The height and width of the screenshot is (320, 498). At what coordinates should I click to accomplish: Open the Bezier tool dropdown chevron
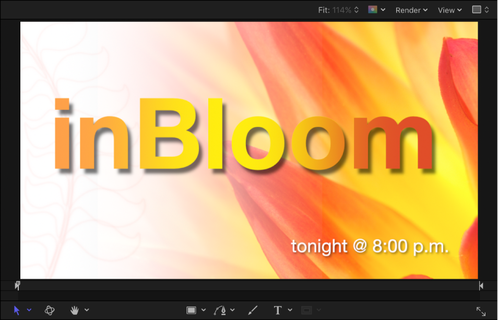pyautogui.click(x=233, y=310)
